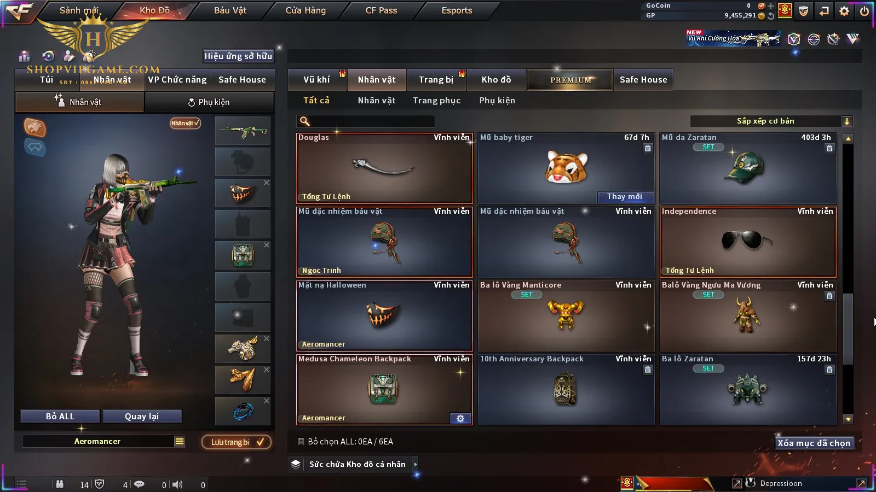Delete Mũ baby tiger via trash icon

648,148
